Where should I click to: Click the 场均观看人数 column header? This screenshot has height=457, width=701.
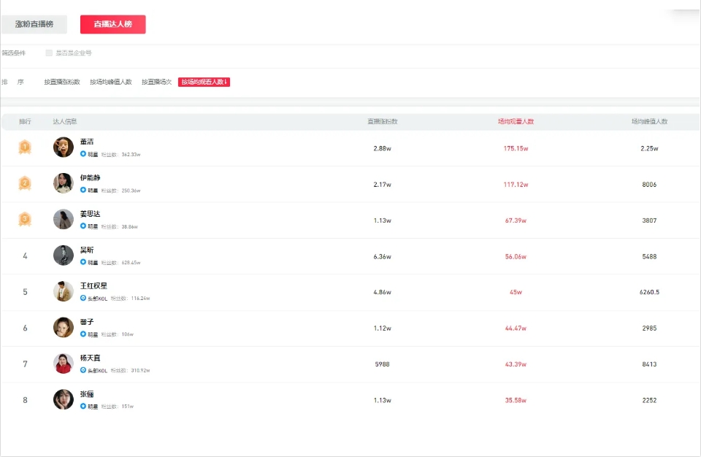[x=516, y=122]
